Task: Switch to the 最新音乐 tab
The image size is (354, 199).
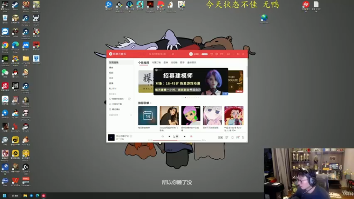Action: point(192,62)
